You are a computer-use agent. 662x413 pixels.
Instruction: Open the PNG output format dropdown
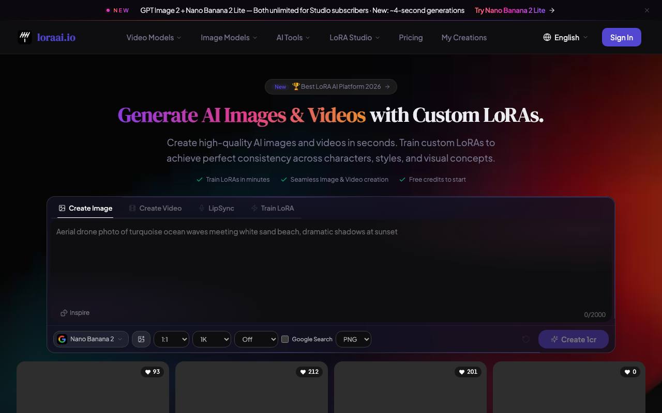354,339
